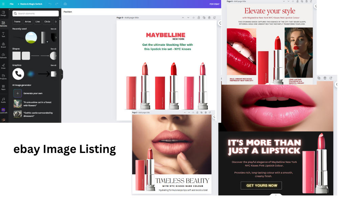Open the Apps side panel
The width and height of the screenshot is (340, 200).
(3, 88)
